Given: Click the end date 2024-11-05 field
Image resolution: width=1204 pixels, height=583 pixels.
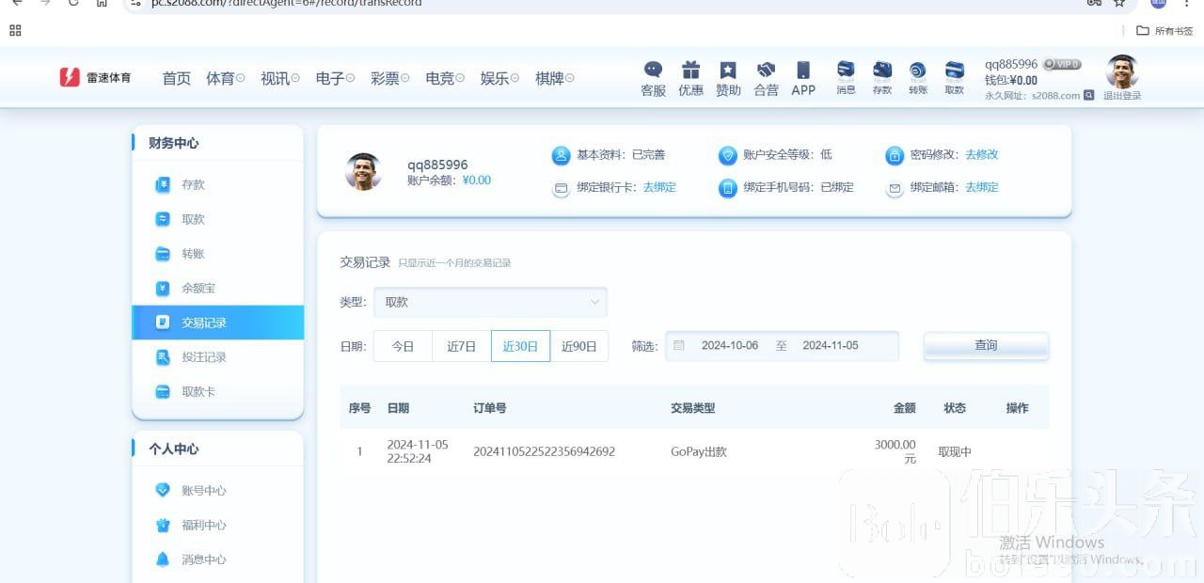Looking at the screenshot, I should click(831, 346).
